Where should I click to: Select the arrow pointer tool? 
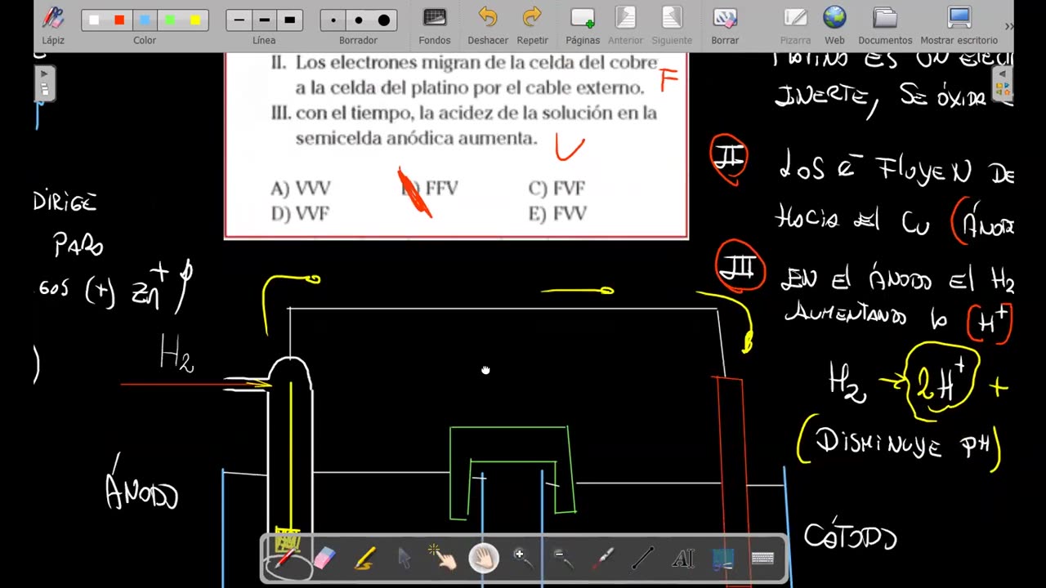[405, 559]
